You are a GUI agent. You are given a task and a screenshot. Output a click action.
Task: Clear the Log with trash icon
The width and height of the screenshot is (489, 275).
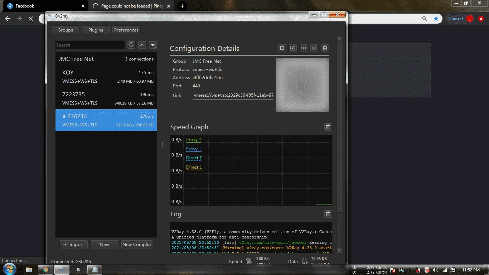tap(328, 214)
